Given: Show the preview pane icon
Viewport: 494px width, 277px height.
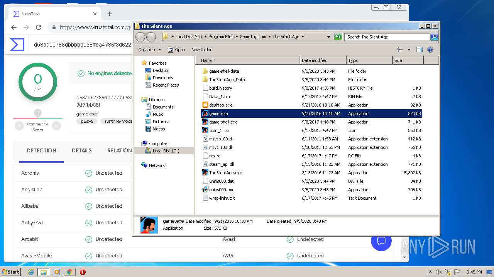Looking at the screenshot, I should [420, 50].
